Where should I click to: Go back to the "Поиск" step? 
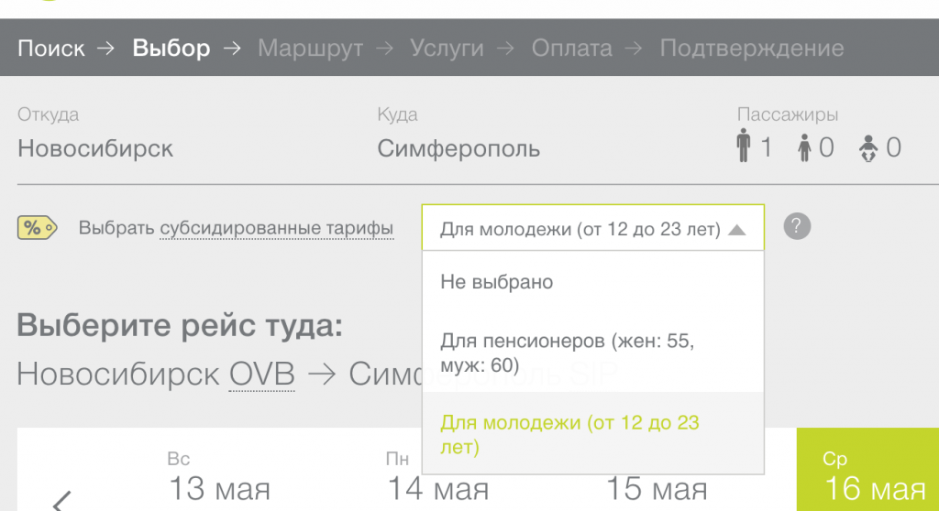click(x=51, y=49)
